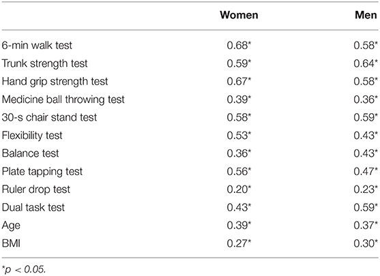Select Men value 0.30 for BMI

coord(366,243)
